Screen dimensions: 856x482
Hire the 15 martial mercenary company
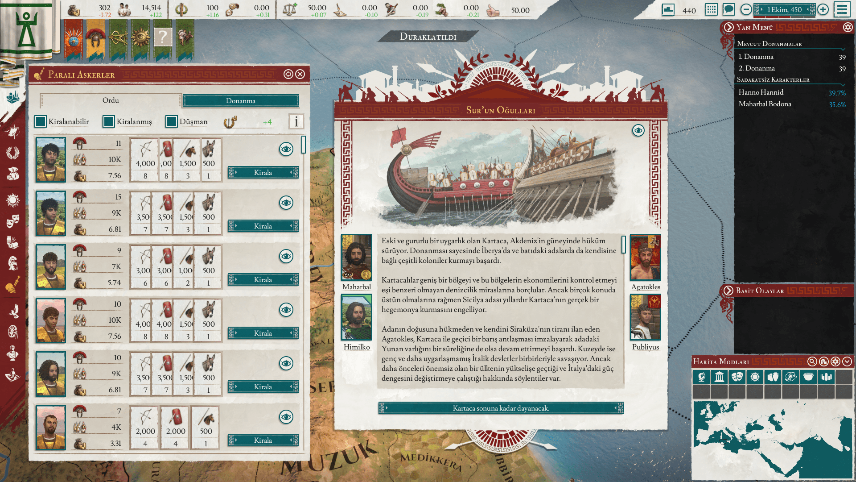click(263, 226)
